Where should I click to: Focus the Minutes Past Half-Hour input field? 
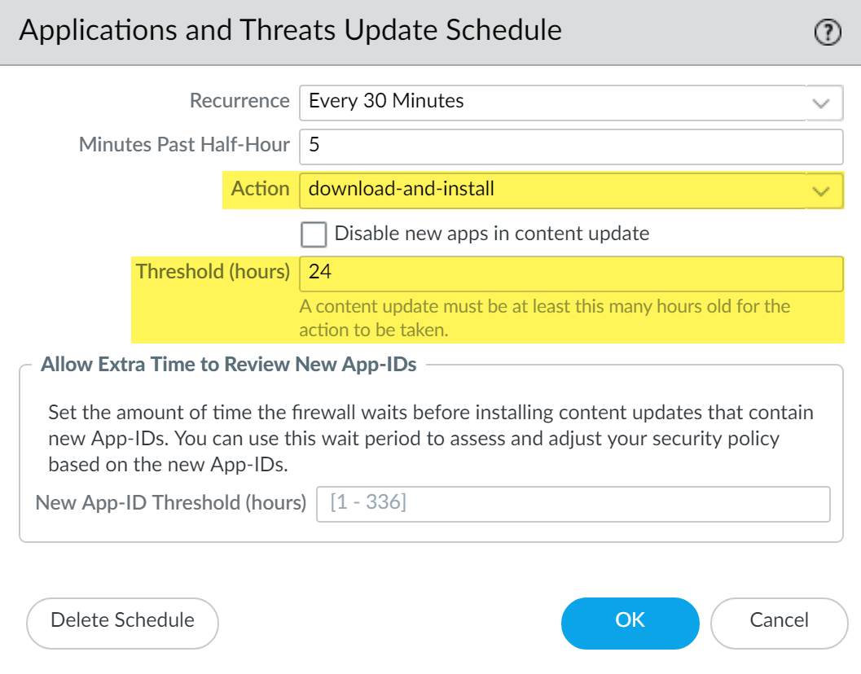pyautogui.click(x=570, y=146)
